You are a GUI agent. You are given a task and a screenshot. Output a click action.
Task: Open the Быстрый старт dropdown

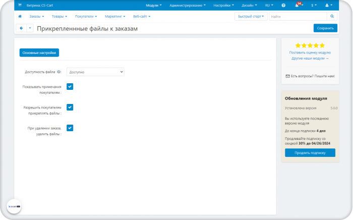click(251, 17)
